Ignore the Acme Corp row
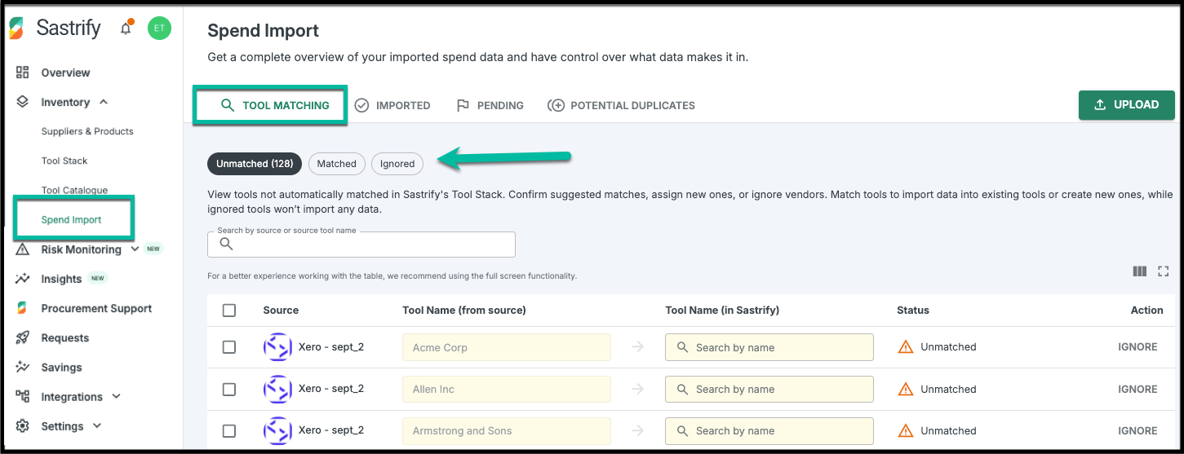The image size is (1184, 454). click(1137, 347)
